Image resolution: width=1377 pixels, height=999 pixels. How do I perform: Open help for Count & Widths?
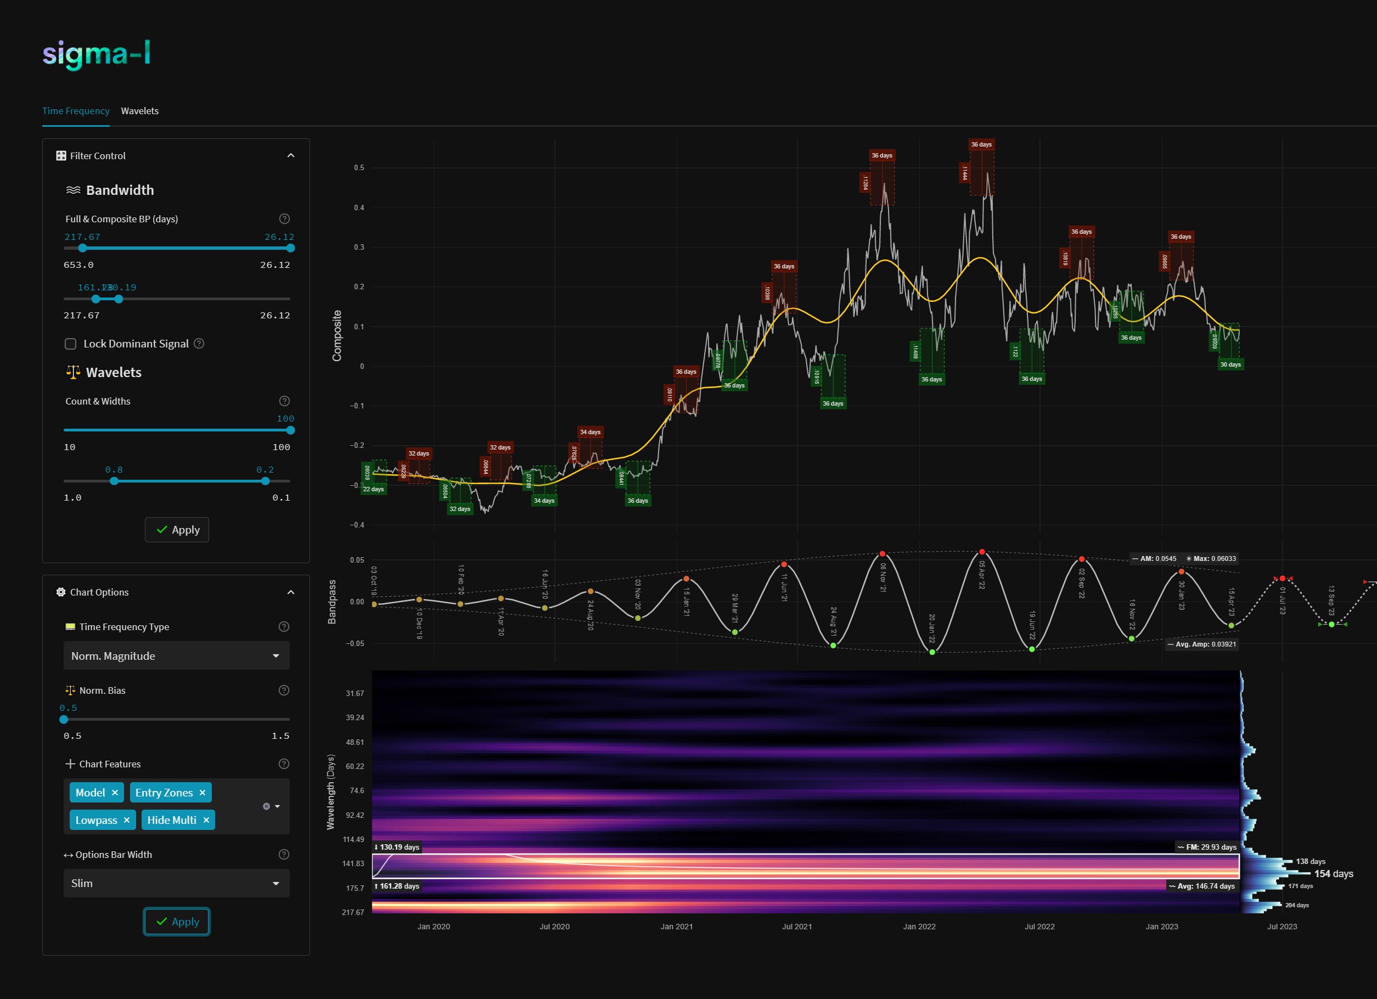coord(284,401)
